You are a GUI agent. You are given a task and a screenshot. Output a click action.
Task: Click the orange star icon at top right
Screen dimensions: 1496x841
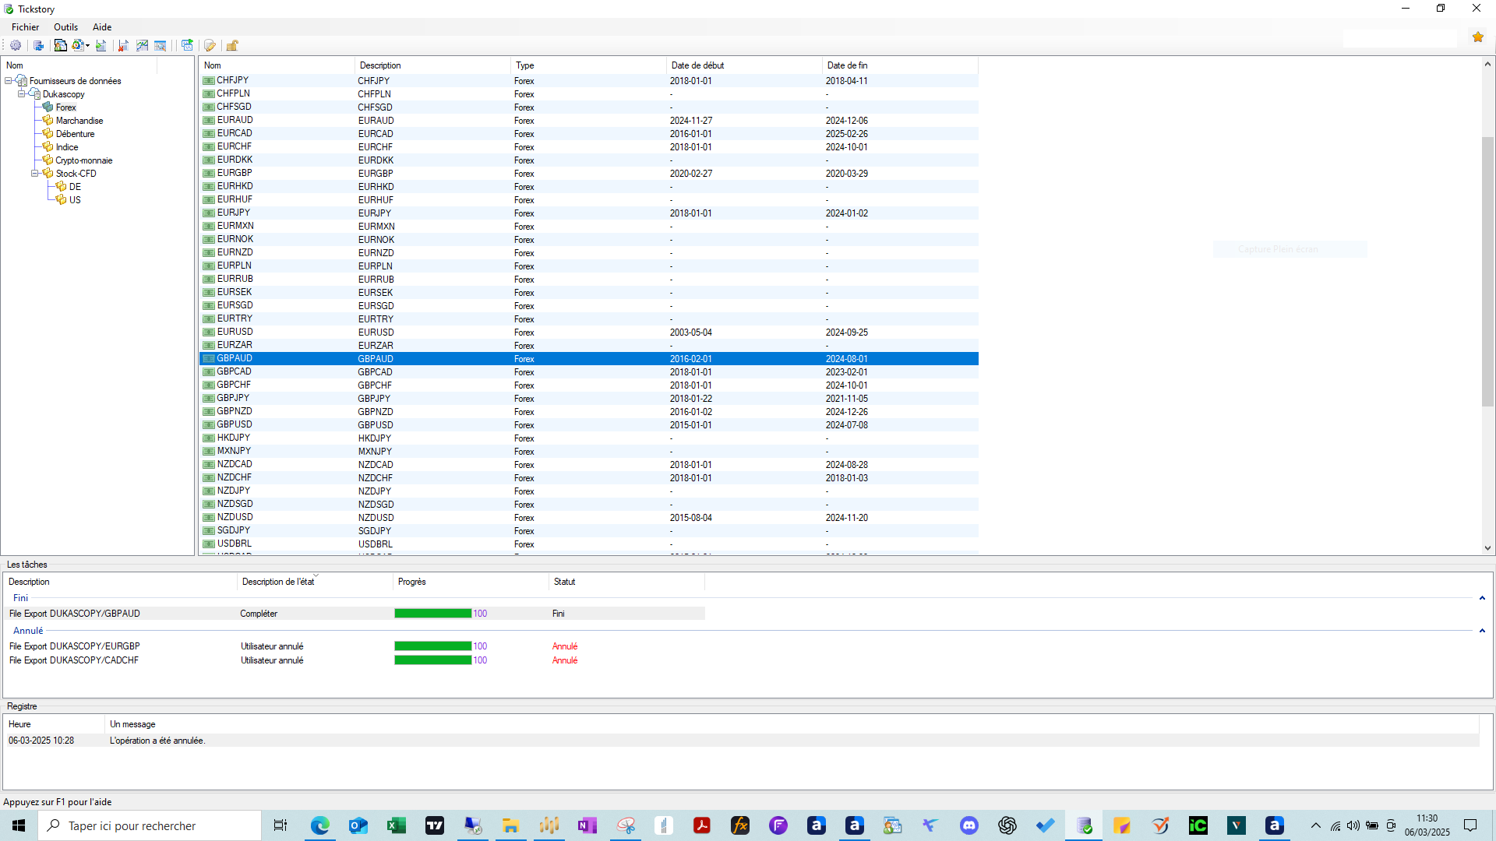tap(1478, 37)
